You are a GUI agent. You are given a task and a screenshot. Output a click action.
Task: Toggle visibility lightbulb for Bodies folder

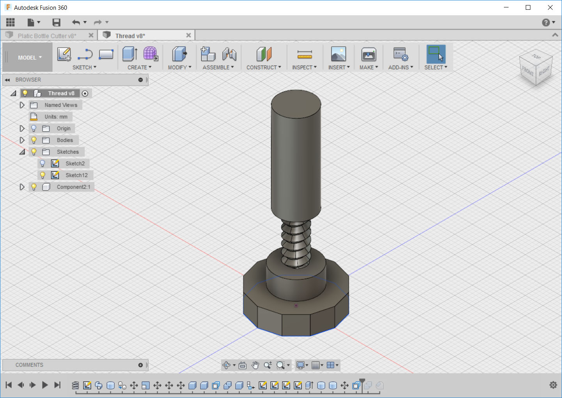click(x=34, y=140)
